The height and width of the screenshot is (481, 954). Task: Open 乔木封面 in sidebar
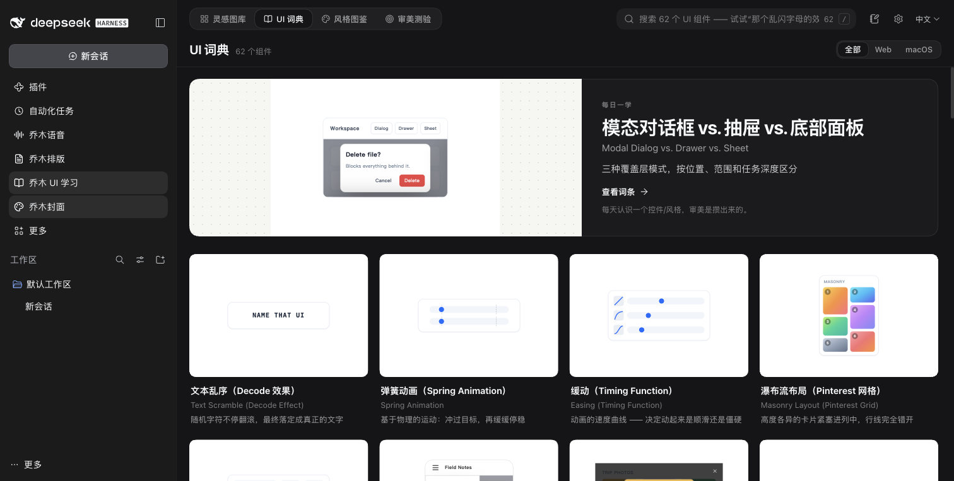[88, 207]
